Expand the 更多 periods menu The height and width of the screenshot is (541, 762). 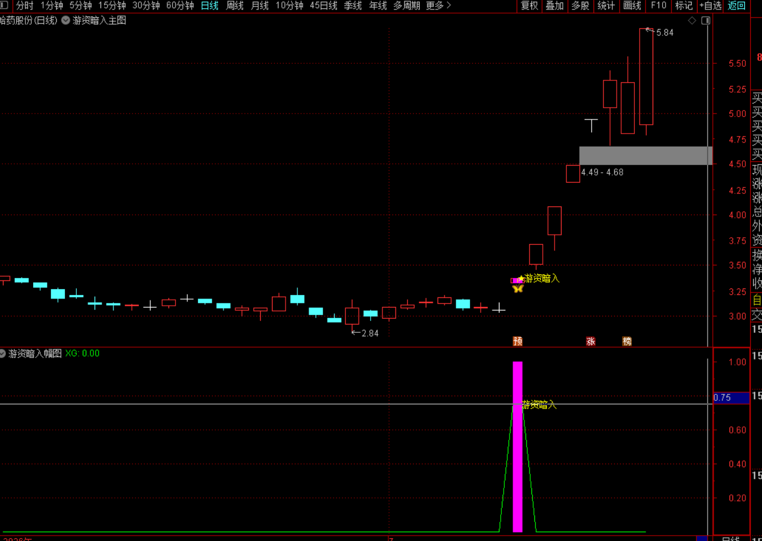click(438, 5)
